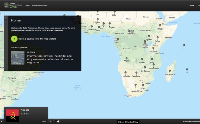Go to the previous country card
Viewport: 200px width, 124px height.
coord(2,121)
